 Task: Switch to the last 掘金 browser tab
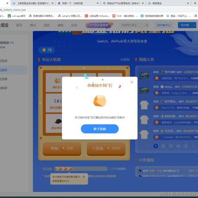pyautogui.click(x=169, y=3)
